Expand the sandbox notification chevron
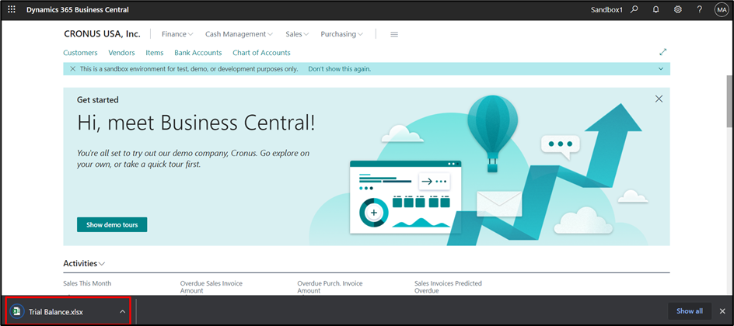The height and width of the screenshot is (326, 734). tap(660, 68)
